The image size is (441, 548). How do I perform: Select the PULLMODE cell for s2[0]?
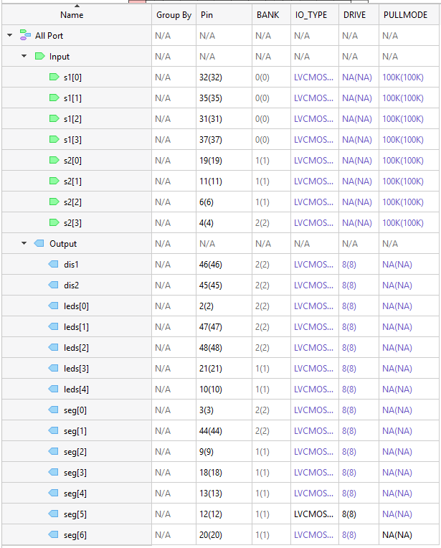point(402,160)
